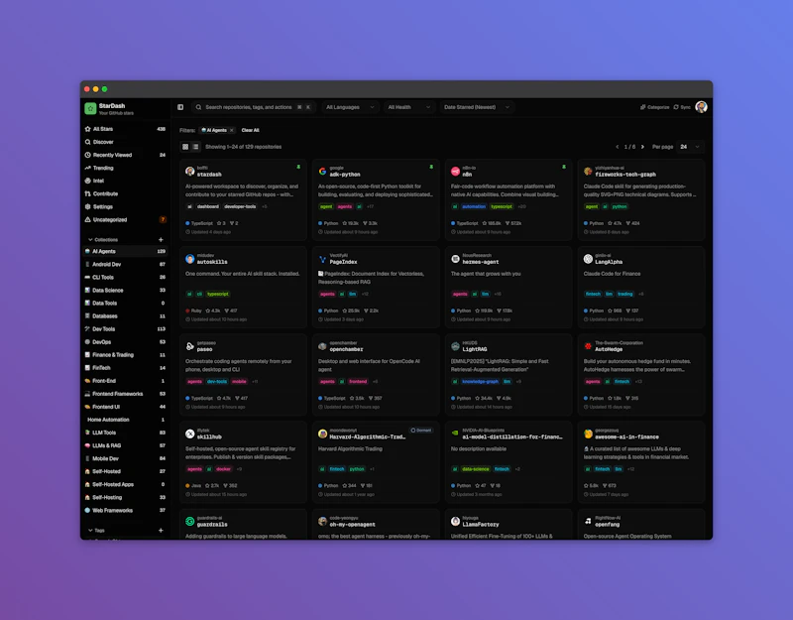Open the LightRAG repository title

pos(475,350)
